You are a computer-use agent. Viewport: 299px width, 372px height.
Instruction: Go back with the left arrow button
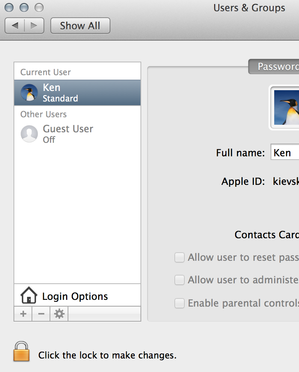pyautogui.click(x=15, y=26)
